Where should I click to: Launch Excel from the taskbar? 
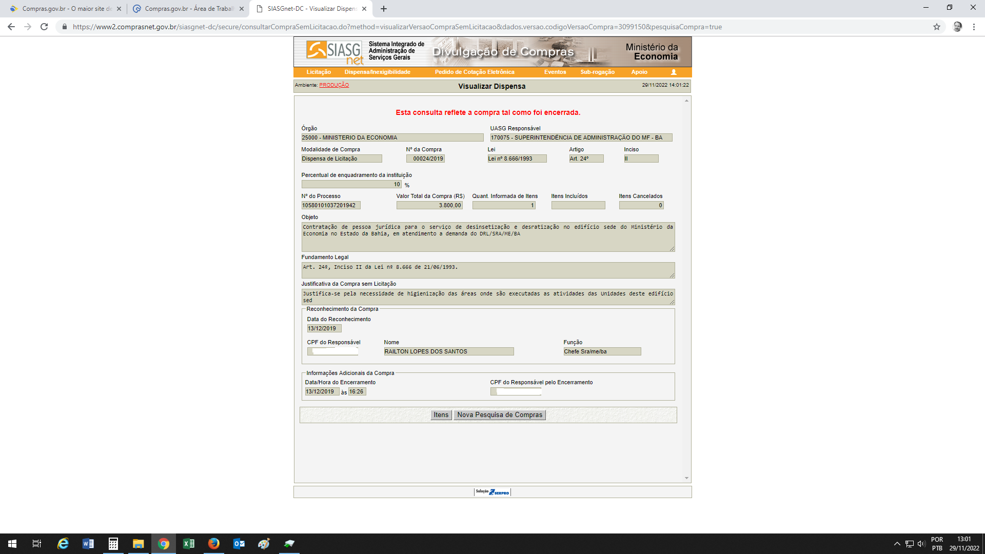[x=188, y=544]
